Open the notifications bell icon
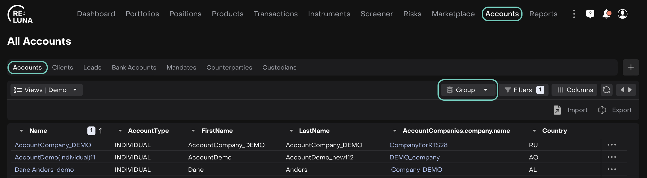 (606, 14)
